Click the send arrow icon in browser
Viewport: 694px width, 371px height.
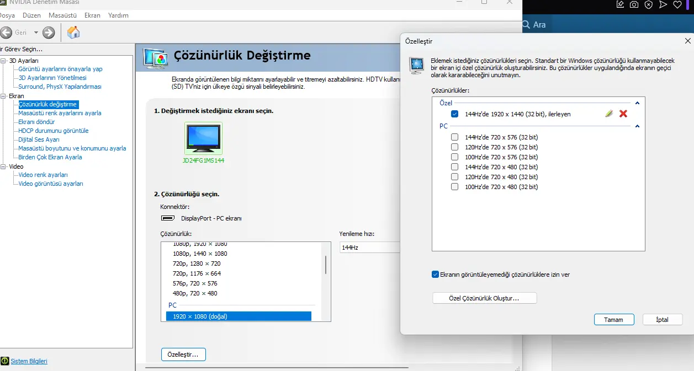[x=663, y=4]
